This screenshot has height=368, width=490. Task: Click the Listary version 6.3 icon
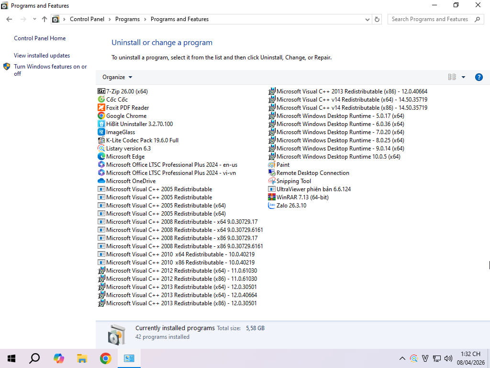[101, 149]
